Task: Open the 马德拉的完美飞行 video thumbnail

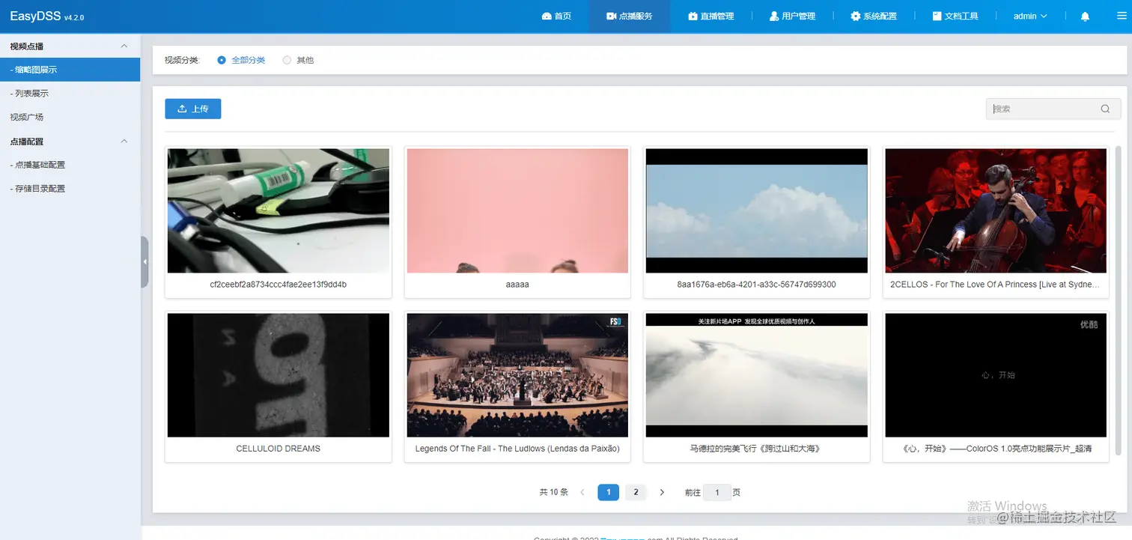Action: pyautogui.click(x=757, y=375)
